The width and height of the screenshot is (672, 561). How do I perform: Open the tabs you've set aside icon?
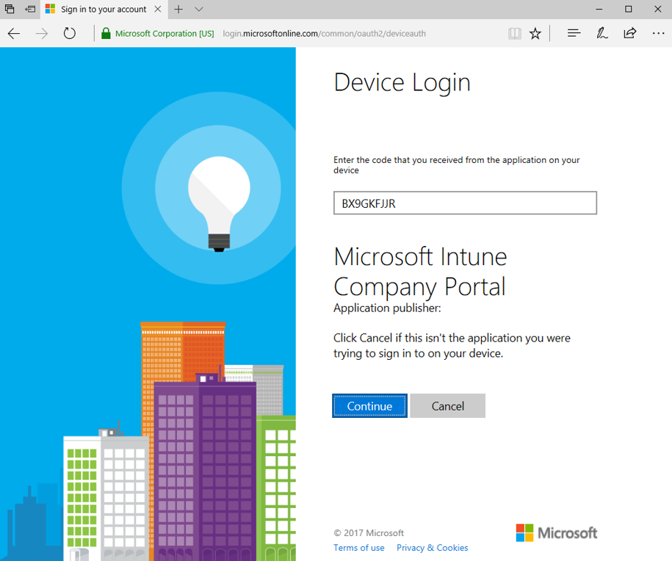[x=10, y=9]
